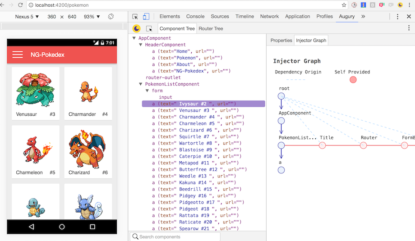
Task: Open the Charmander #4 card
Action: 88,94
